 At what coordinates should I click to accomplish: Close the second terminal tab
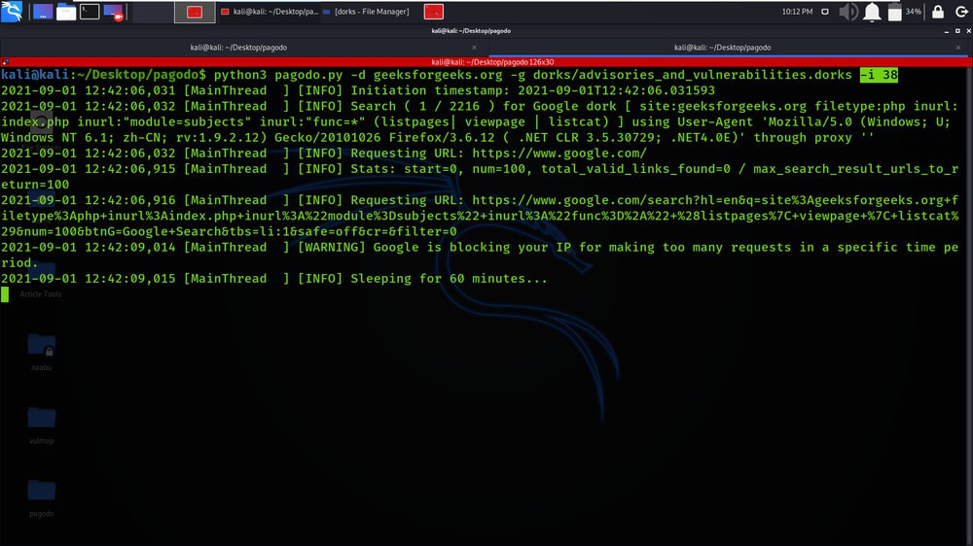pyautogui.click(x=958, y=47)
